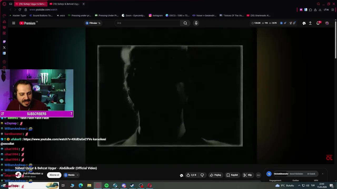
Task: Select the Görüntülenmeler tab
Action: click(x=281, y=174)
